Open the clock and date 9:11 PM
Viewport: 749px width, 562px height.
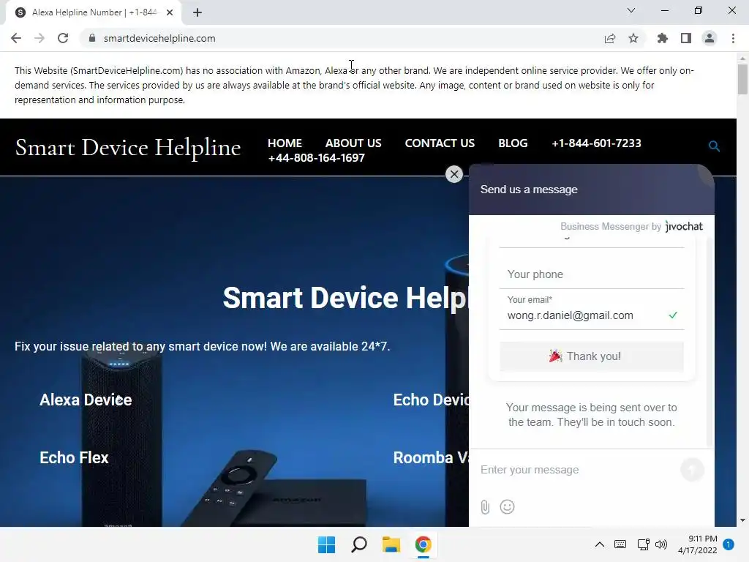697,544
